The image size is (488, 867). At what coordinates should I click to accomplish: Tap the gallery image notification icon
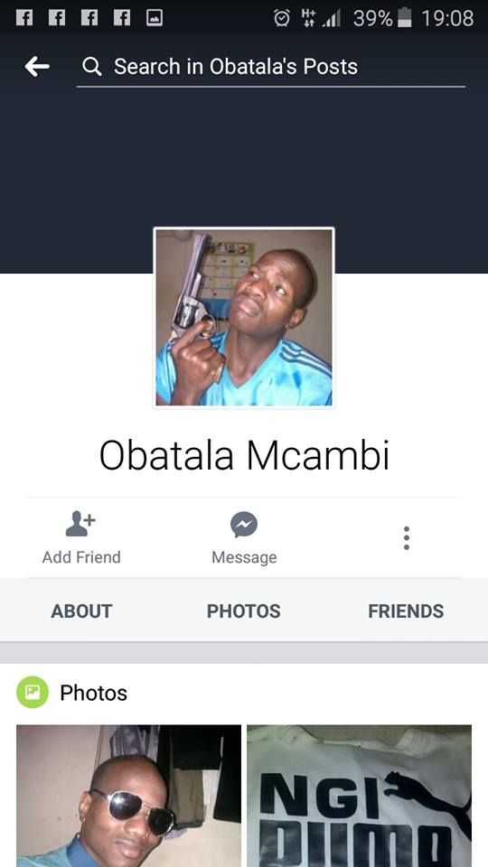[155, 18]
